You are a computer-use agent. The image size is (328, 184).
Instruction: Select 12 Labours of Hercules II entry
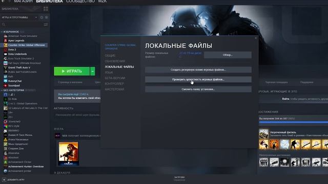coord(28,108)
